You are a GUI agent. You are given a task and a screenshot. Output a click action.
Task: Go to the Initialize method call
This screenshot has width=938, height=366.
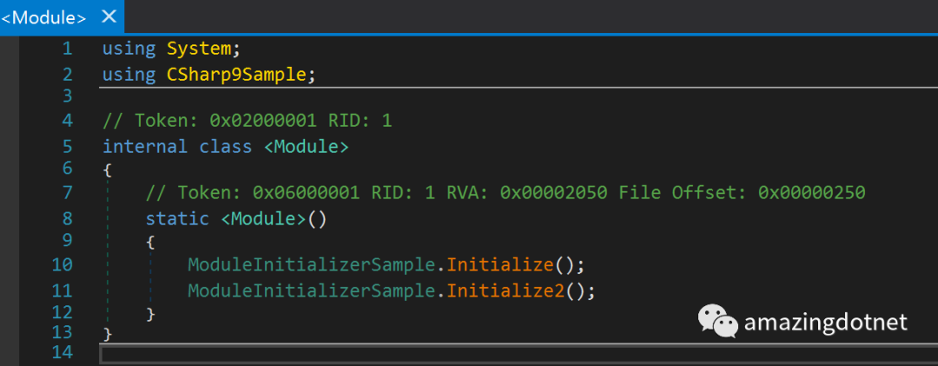500,264
